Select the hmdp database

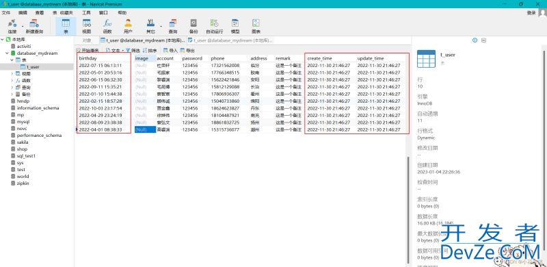(x=23, y=101)
